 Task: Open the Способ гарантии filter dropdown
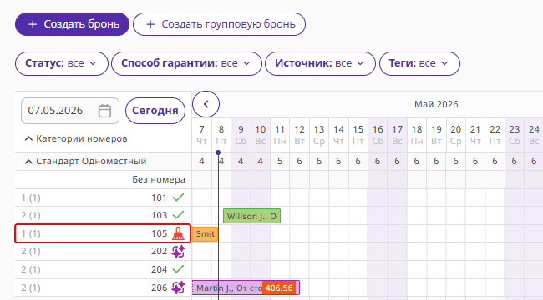pyautogui.click(x=186, y=63)
